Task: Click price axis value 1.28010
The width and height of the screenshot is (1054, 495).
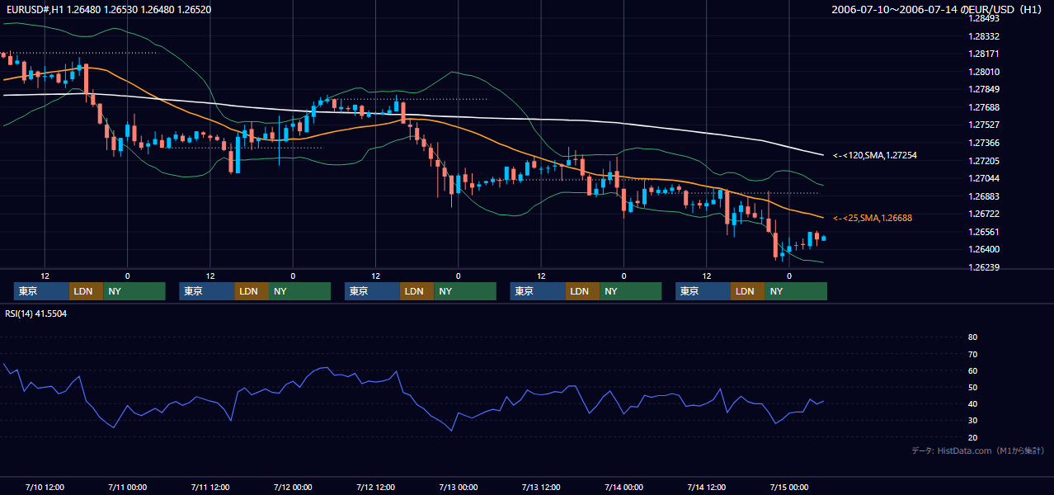Action: point(983,72)
